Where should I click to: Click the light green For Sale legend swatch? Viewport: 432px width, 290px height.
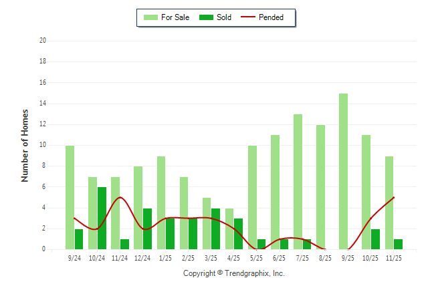pyautogui.click(x=150, y=17)
